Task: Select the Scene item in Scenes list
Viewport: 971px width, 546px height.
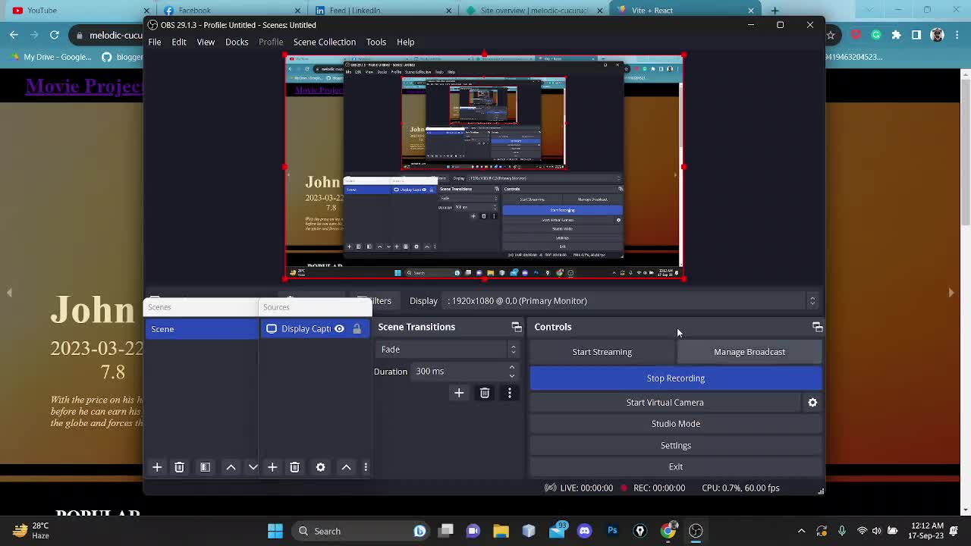Action: (201, 329)
